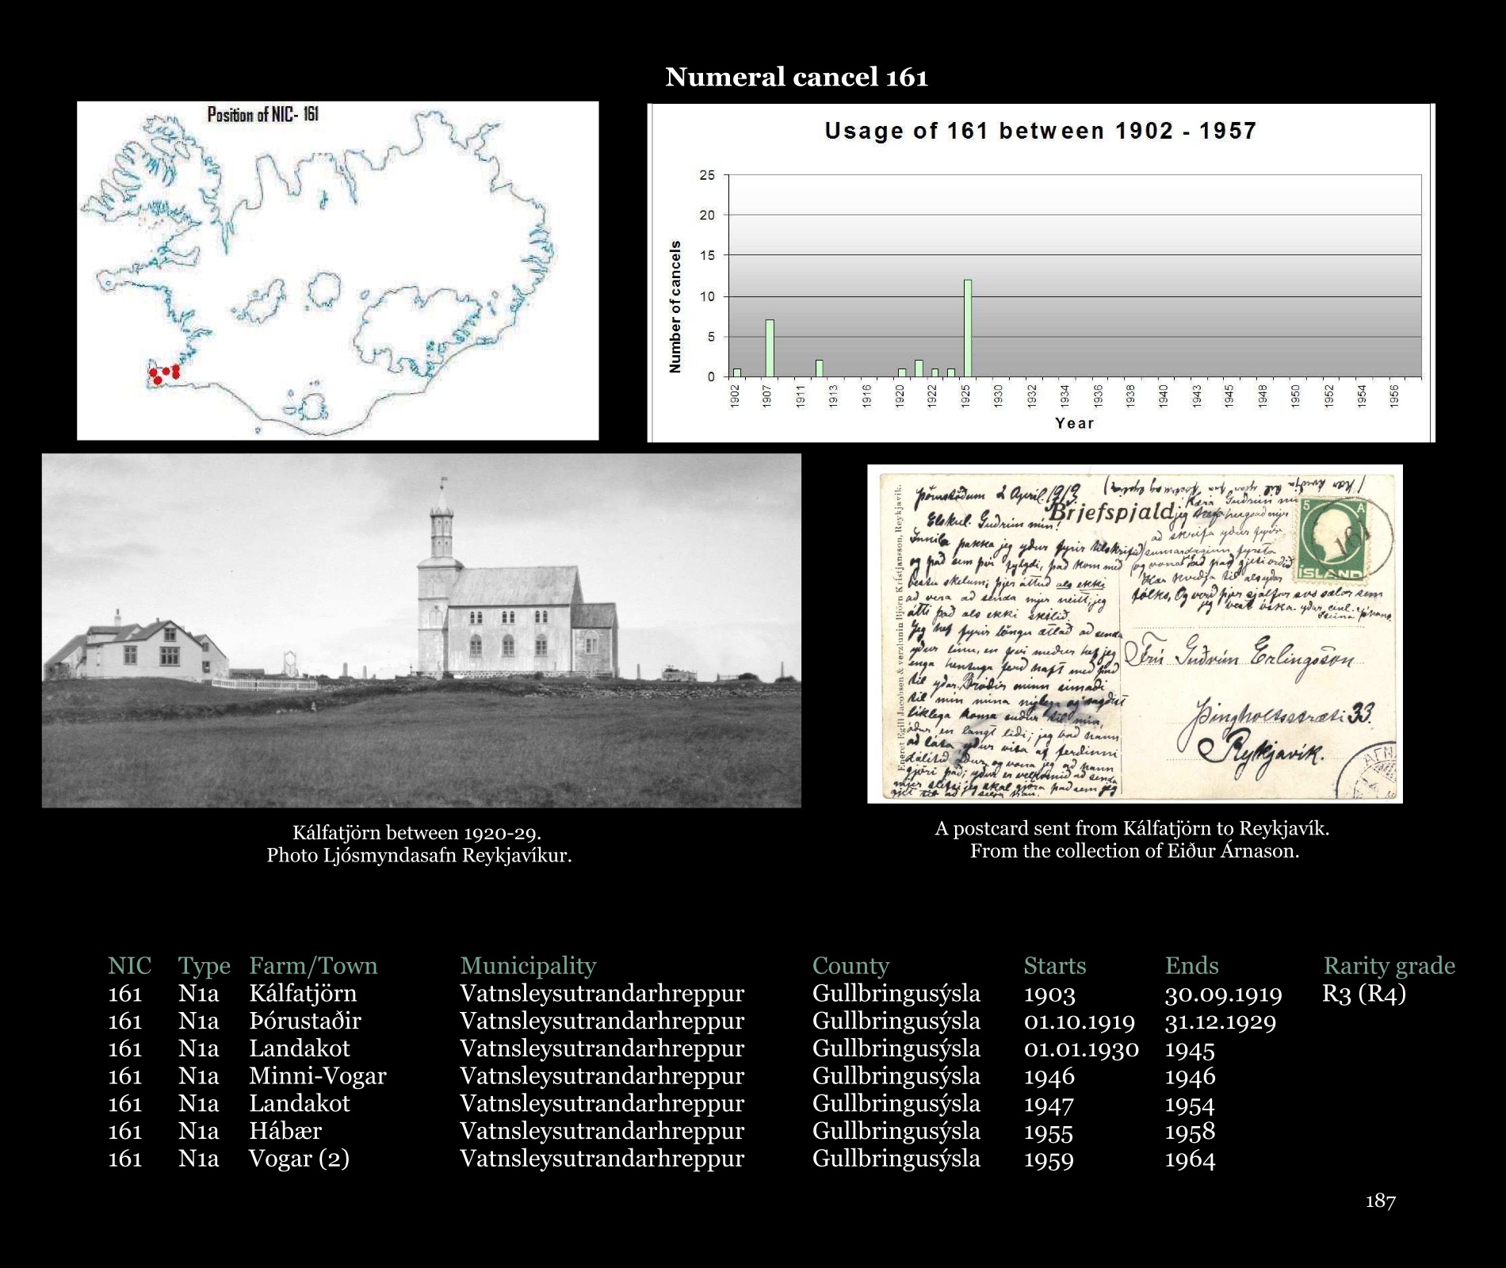The height and width of the screenshot is (1268, 1506).
Task: Select the 'Minni-Vogar' farm entry
Action: coord(318,1075)
